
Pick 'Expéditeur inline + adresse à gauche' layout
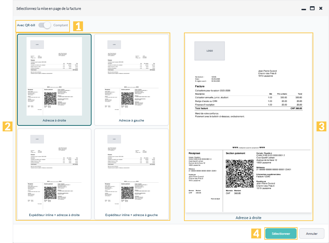132,174
